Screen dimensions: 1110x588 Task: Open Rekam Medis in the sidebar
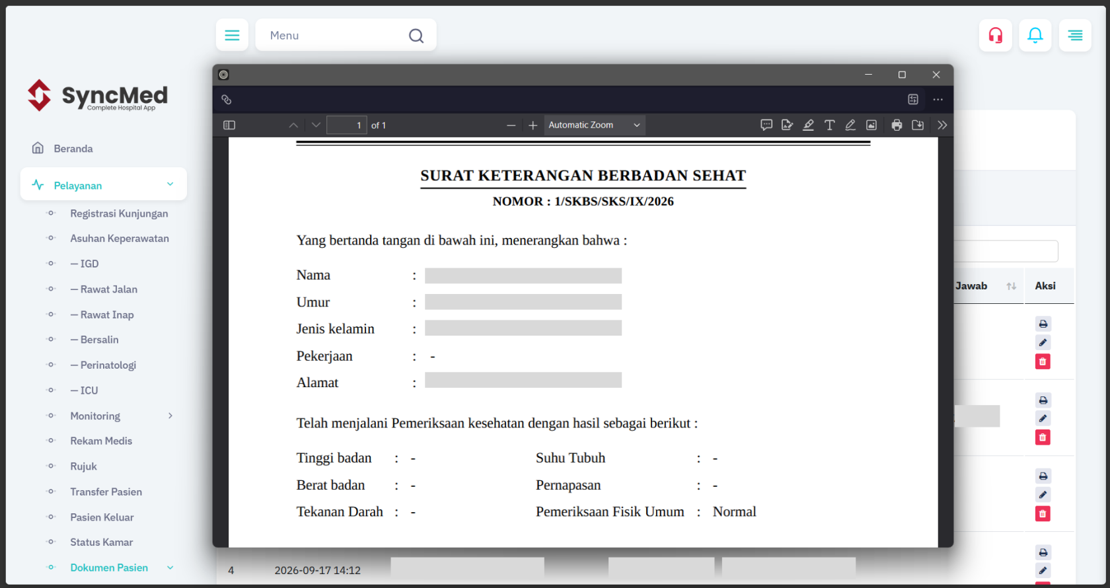101,441
